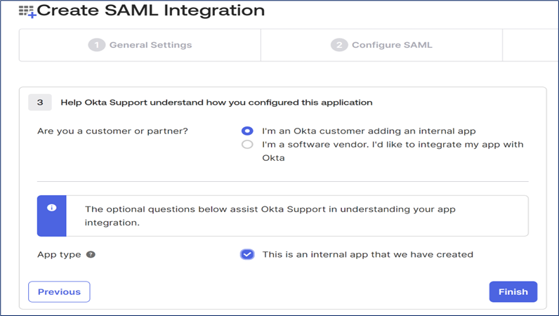
Task: Click the info icon in the blue banner
Action: [51, 209]
